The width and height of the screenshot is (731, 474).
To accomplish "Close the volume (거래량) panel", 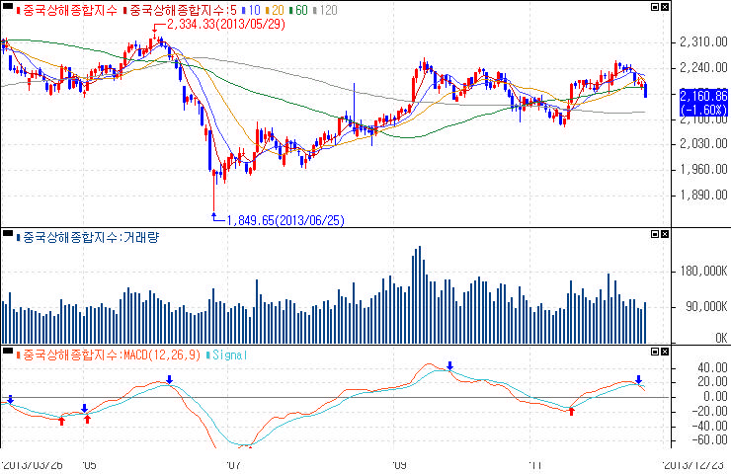I will pos(666,236).
